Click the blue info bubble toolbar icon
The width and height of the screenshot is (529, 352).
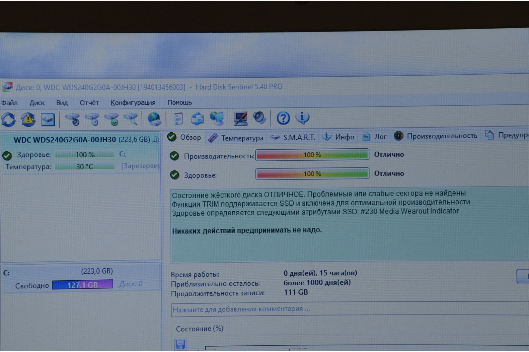302,118
